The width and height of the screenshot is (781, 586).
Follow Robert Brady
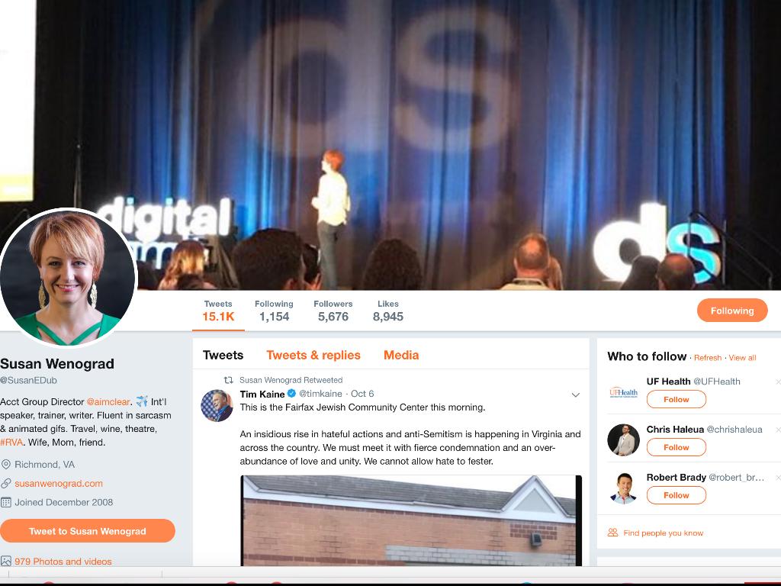click(676, 495)
